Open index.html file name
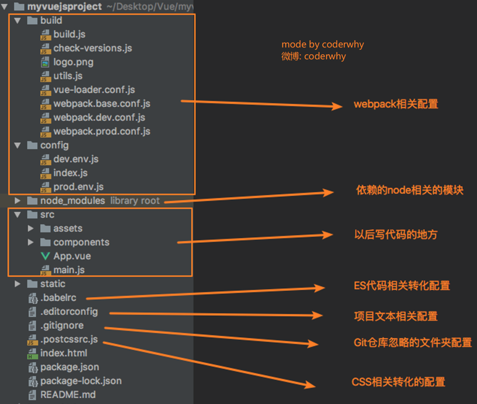Image resolution: width=477 pixels, height=404 pixels. pyautogui.click(x=63, y=353)
